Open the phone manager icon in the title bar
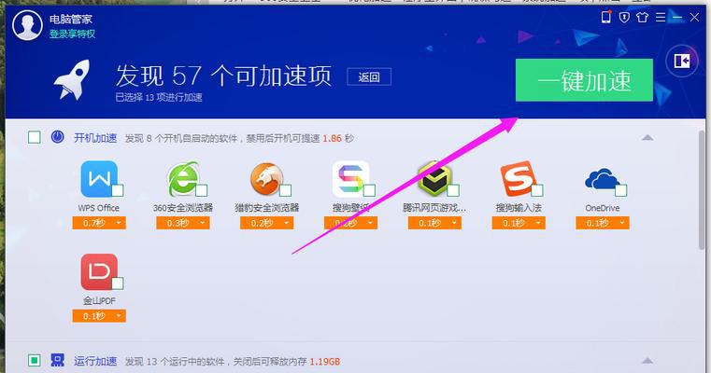The image size is (711, 373). point(605,17)
